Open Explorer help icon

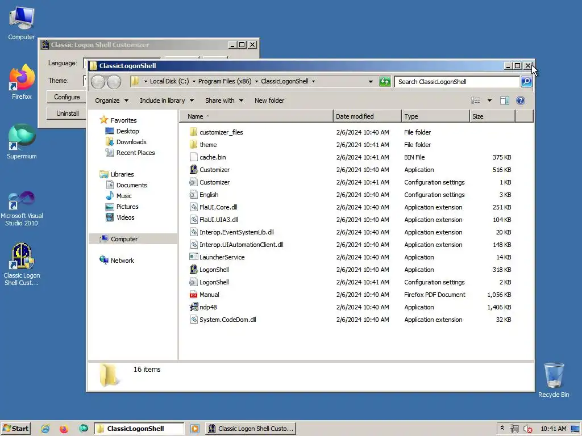coord(521,100)
